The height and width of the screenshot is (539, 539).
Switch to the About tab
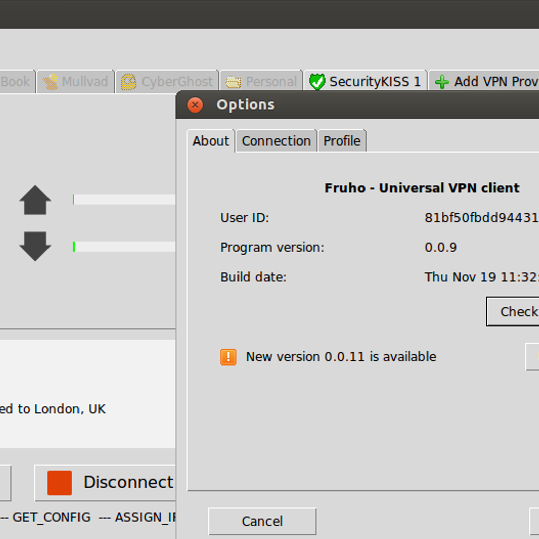click(x=211, y=141)
